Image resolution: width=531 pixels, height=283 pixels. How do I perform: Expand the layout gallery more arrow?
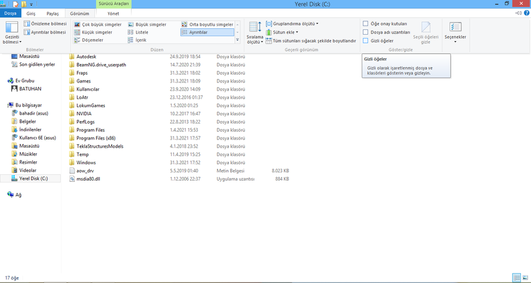click(x=237, y=40)
